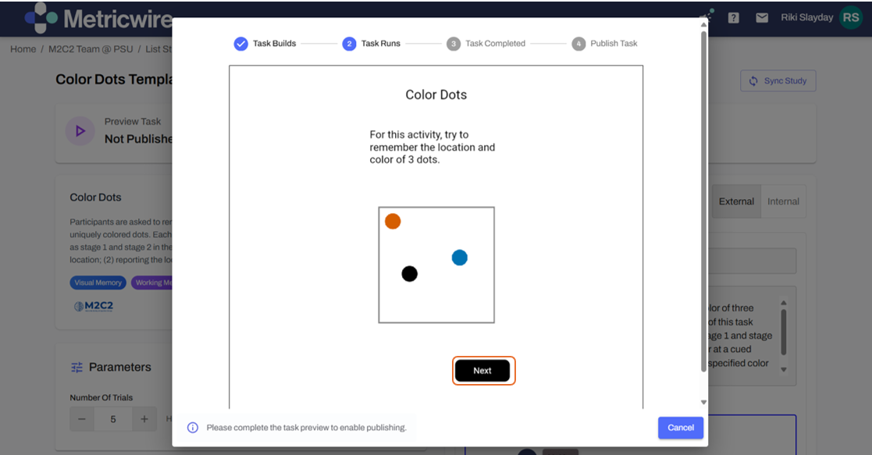This screenshot has width=872, height=455.
Task: Click the blue dot in the preview
Action: point(460,258)
